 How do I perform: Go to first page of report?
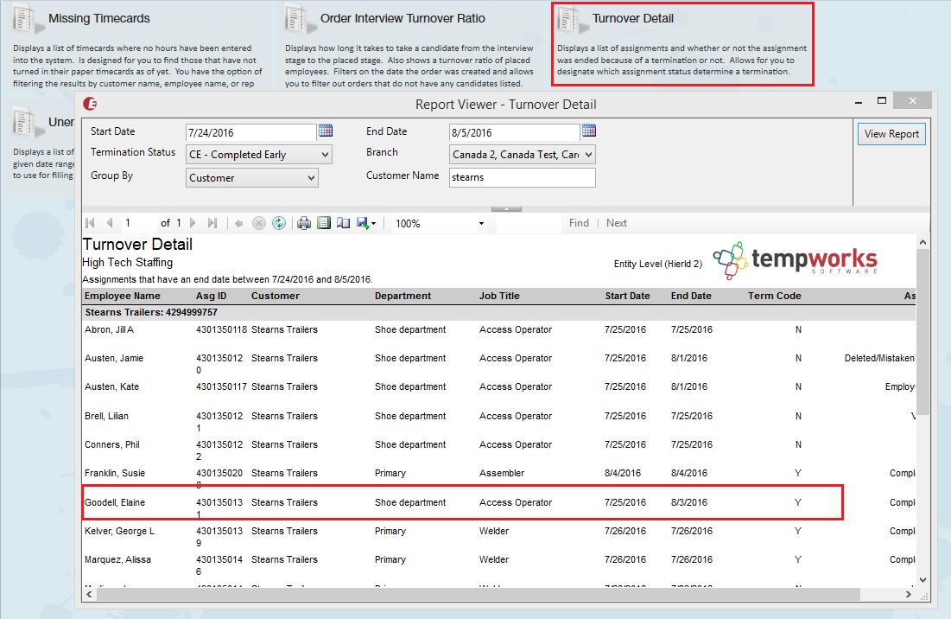tap(91, 223)
